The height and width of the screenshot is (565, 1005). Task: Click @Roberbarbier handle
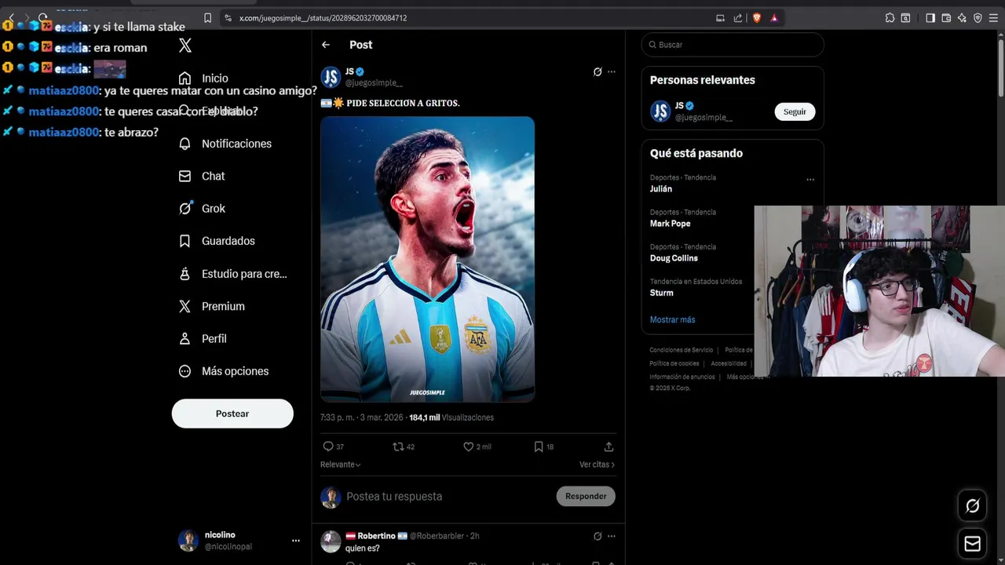click(x=437, y=536)
